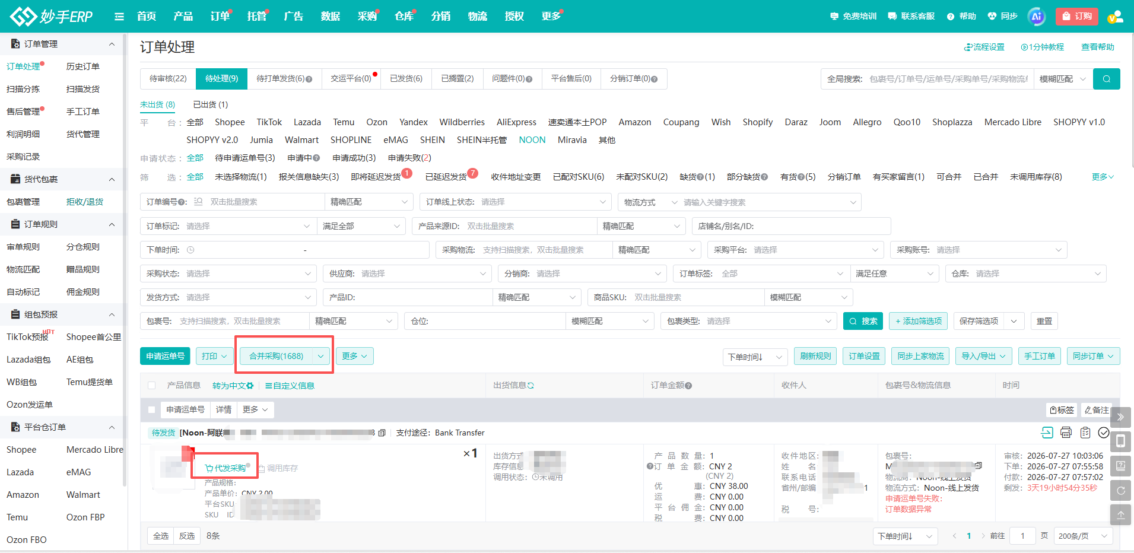Open the 打印 dropdown button

pyautogui.click(x=214, y=356)
